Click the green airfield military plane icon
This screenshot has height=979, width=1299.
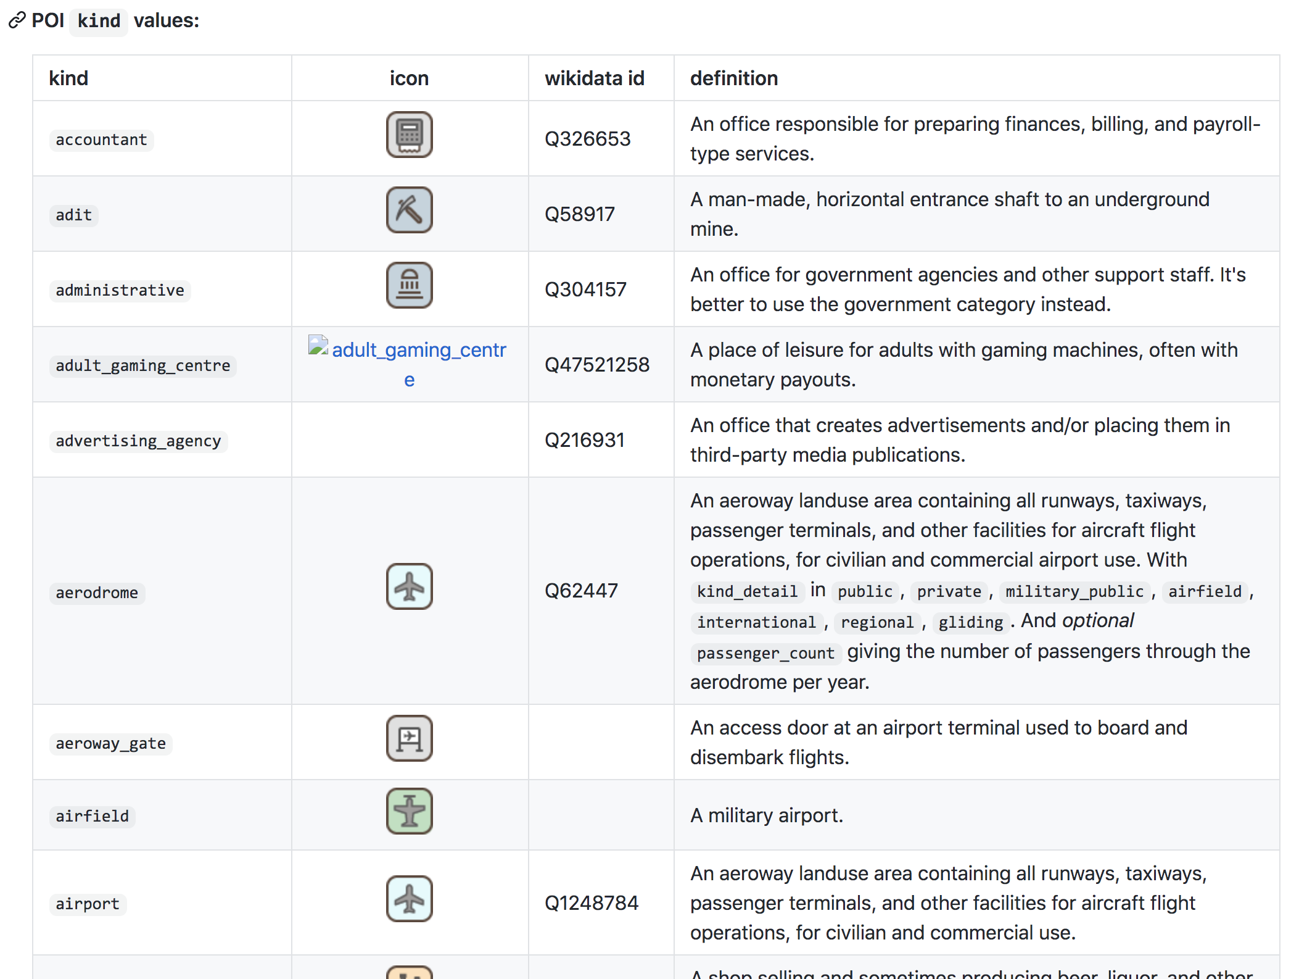[x=409, y=811]
